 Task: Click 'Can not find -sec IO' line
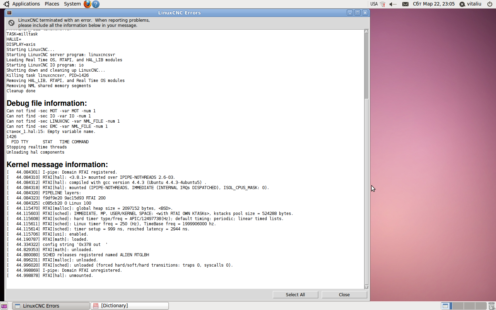pos(49,116)
